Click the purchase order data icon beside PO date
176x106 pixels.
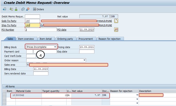click(116, 30)
